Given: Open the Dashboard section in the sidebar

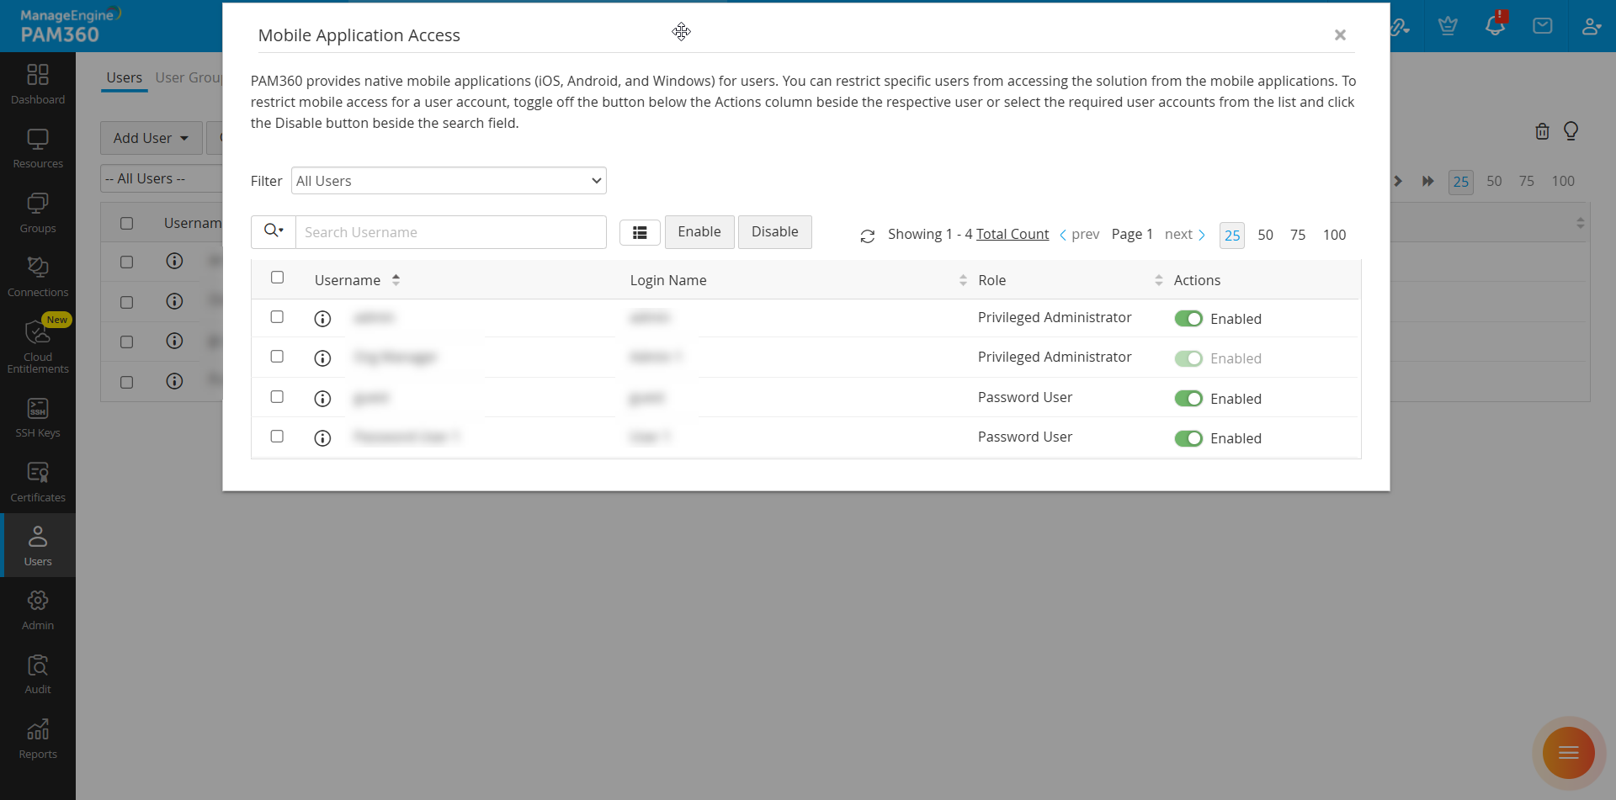Looking at the screenshot, I should click(37, 82).
